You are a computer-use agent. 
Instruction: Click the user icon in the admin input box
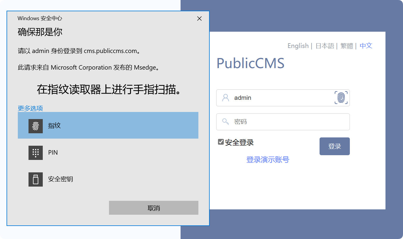pyautogui.click(x=226, y=98)
